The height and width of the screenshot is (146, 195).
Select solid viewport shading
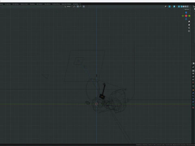tap(184, 6)
